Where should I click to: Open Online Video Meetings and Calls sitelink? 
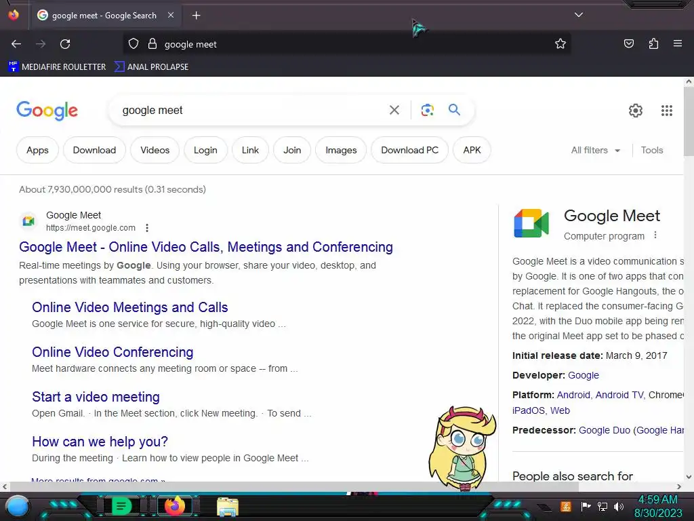pyautogui.click(x=129, y=307)
